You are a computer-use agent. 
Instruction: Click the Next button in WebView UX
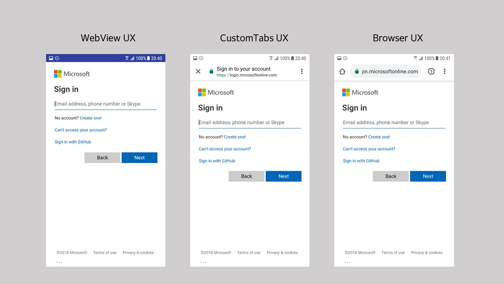pyautogui.click(x=139, y=158)
